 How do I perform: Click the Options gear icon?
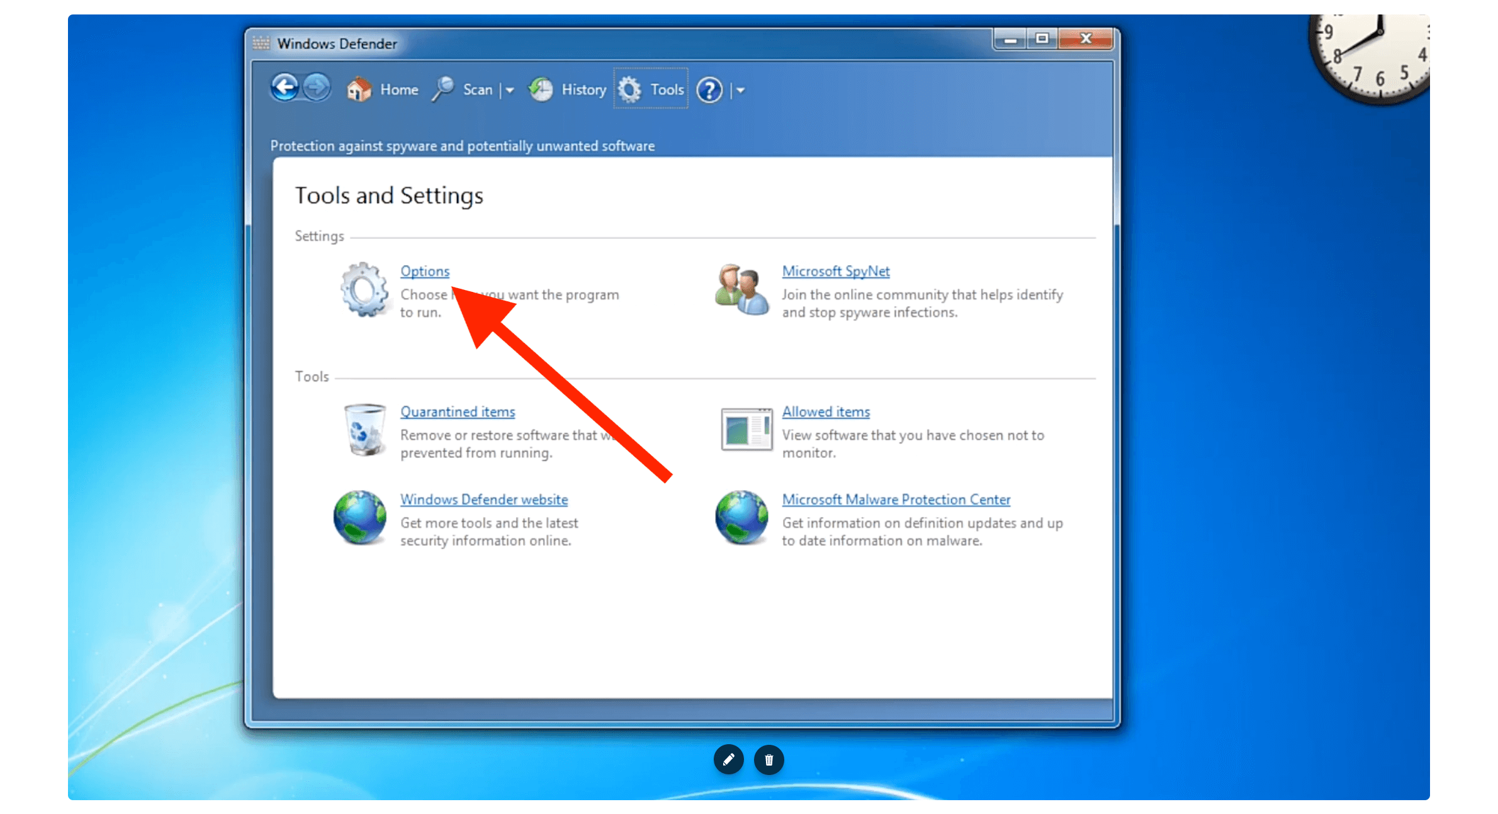pos(364,289)
